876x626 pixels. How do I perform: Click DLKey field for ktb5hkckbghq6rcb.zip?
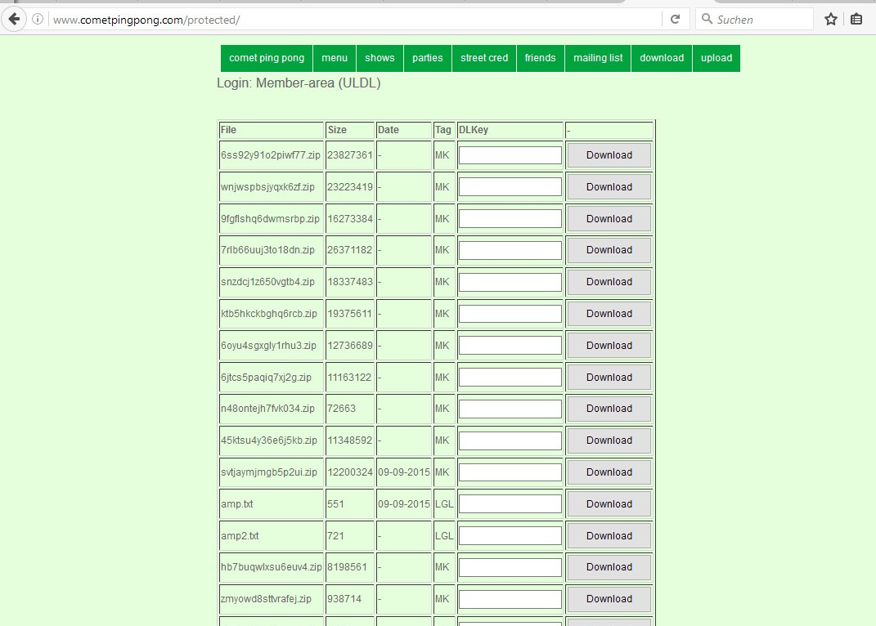(510, 314)
